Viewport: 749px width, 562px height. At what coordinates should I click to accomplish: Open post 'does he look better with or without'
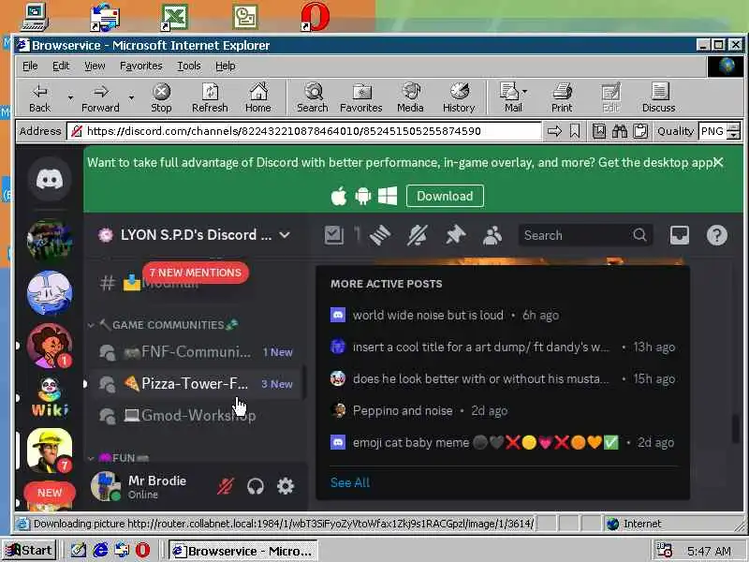tap(503, 378)
